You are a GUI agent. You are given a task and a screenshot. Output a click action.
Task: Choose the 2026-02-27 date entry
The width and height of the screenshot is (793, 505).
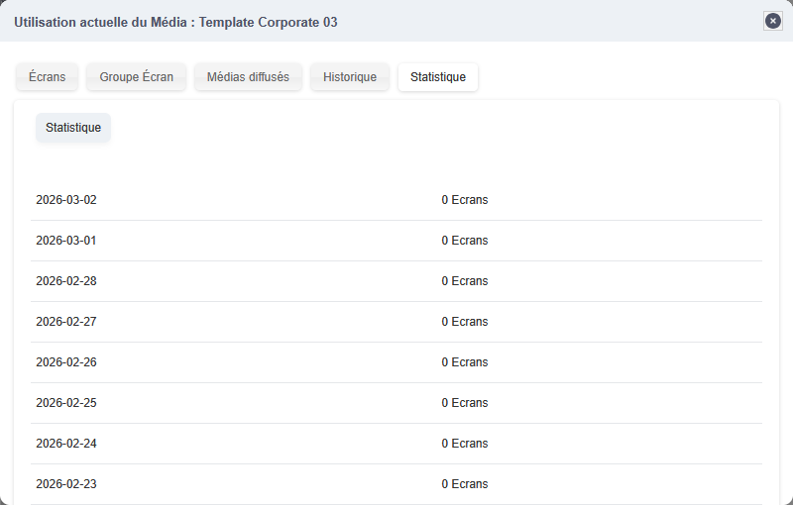[66, 322]
